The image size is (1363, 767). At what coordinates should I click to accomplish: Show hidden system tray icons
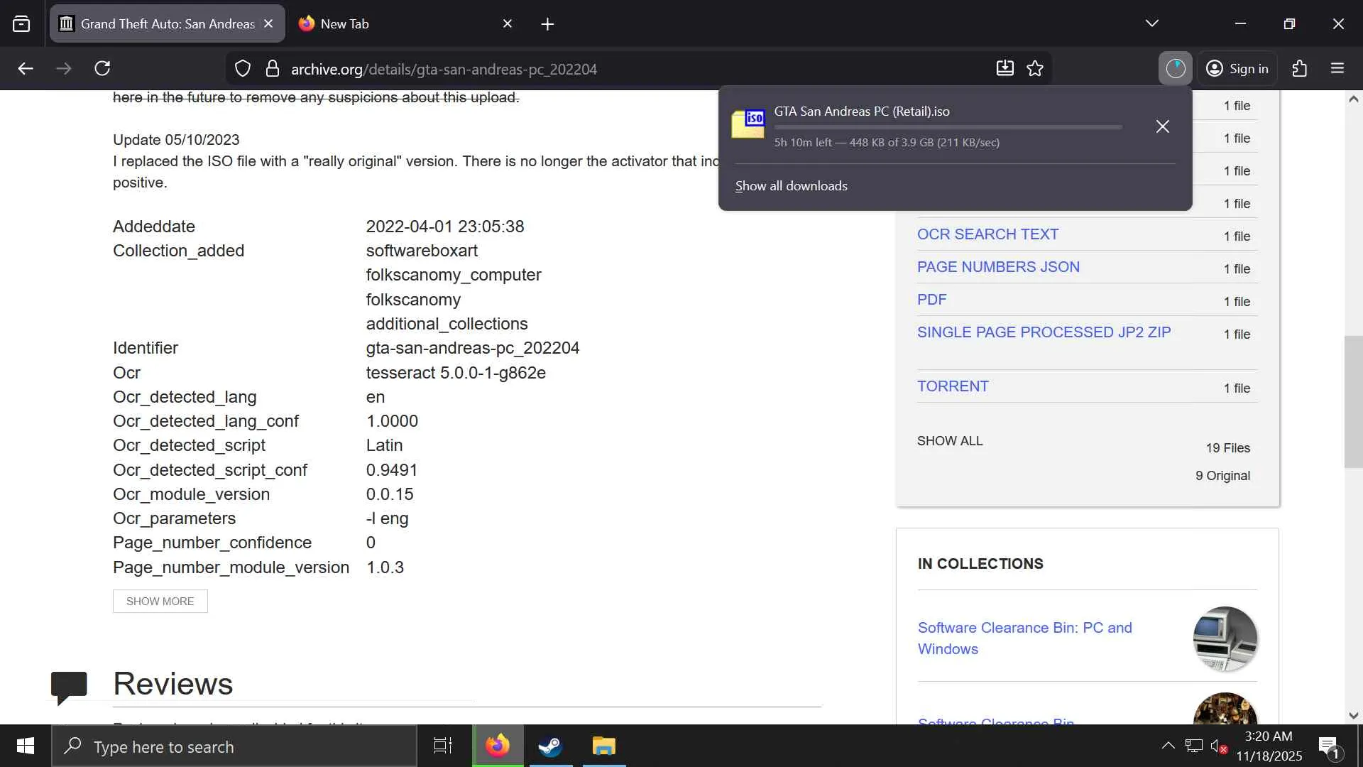coord(1167,746)
